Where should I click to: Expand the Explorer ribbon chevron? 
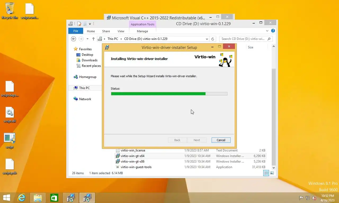[267, 31]
